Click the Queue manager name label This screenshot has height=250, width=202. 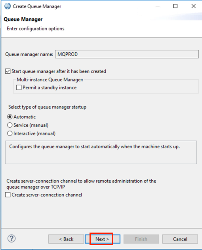(x=29, y=54)
